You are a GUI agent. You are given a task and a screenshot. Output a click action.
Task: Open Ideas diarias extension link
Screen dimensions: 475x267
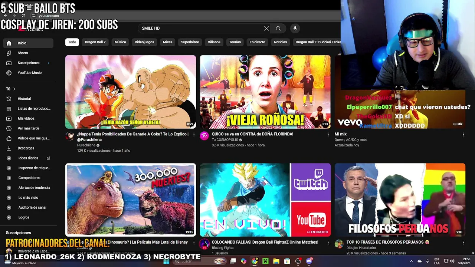coord(28,158)
